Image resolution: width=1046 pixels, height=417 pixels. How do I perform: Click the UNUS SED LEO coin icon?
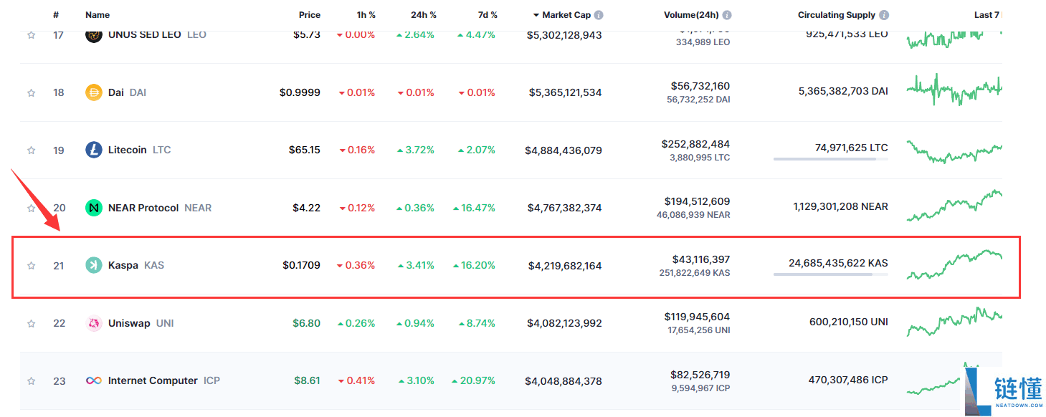[94, 34]
